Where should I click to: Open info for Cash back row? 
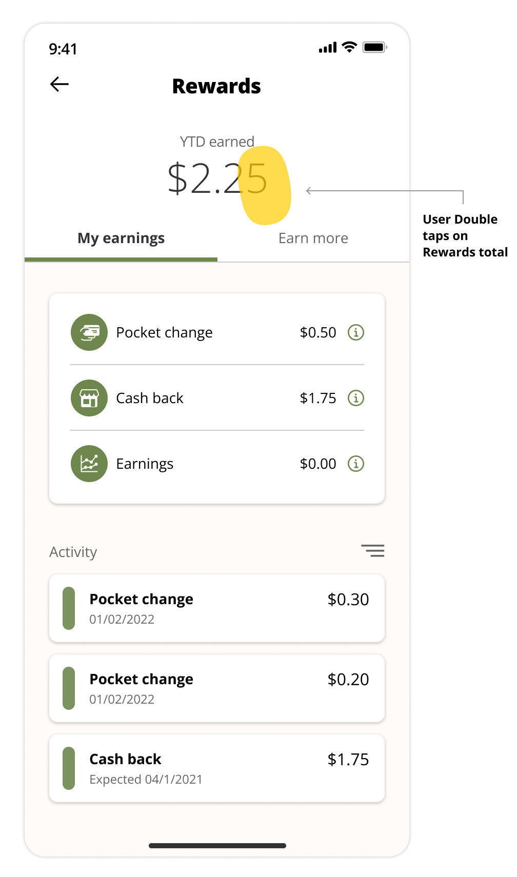pyautogui.click(x=356, y=398)
